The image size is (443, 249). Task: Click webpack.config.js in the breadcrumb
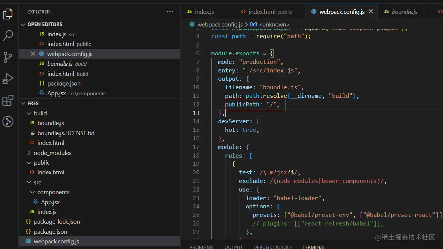pos(220,25)
